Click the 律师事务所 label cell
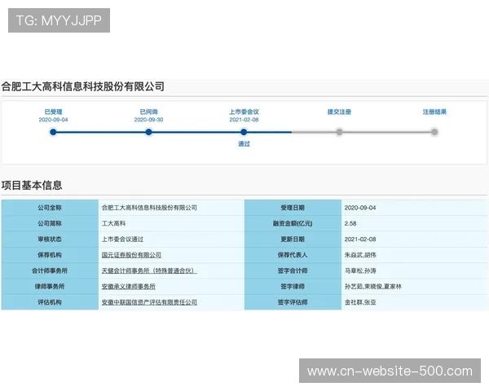The image size is (489, 391). 50,287
